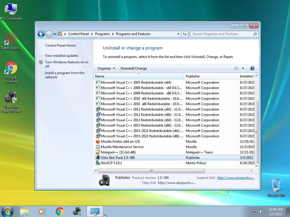Viewport: 290px width, 217px height.
Task: Click the disabled Forward navigation arrow
Action: click(49, 34)
